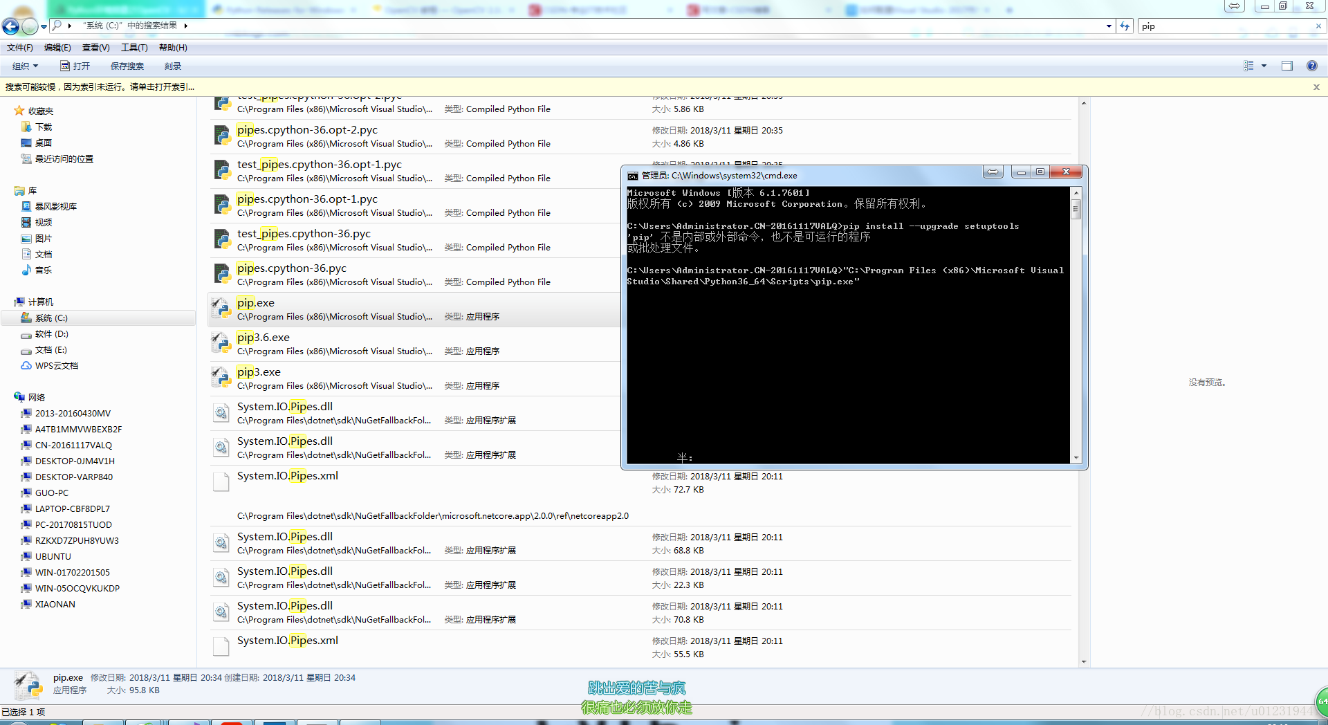
Task: Expand the 组织 dropdown
Action: [x=26, y=66]
